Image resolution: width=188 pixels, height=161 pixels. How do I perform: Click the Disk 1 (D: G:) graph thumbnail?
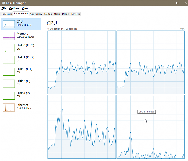9,60
